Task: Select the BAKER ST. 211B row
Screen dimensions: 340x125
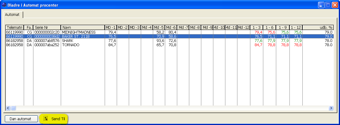Action: (x=76, y=36)
